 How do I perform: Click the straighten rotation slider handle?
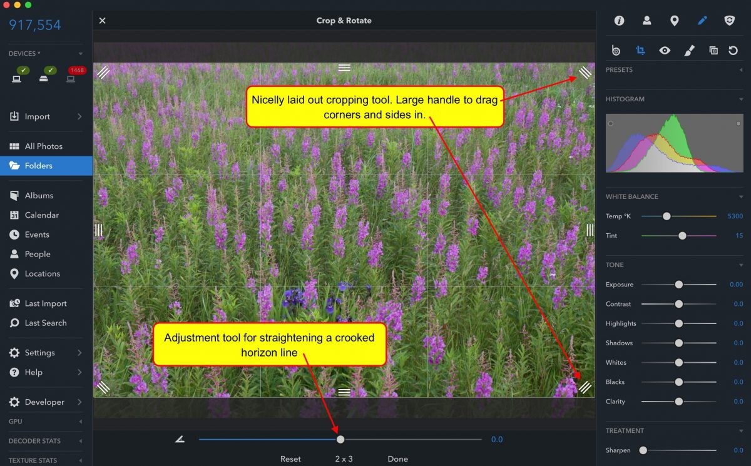coord(340,439)
